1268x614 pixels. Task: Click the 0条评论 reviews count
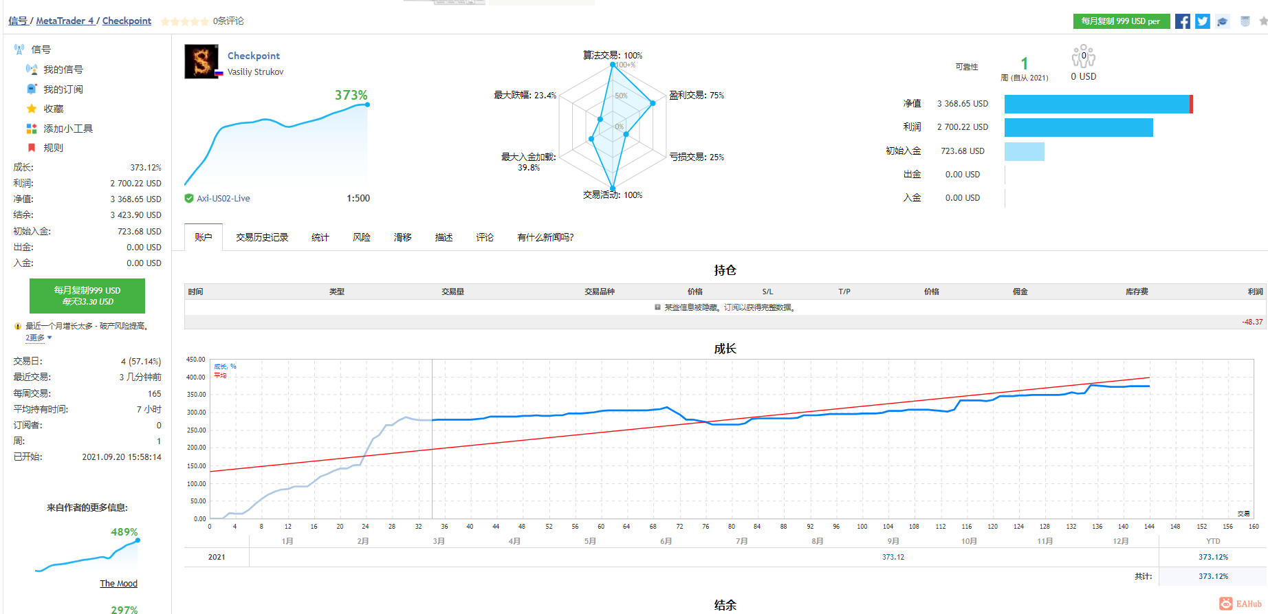click(x=228, y=21)
